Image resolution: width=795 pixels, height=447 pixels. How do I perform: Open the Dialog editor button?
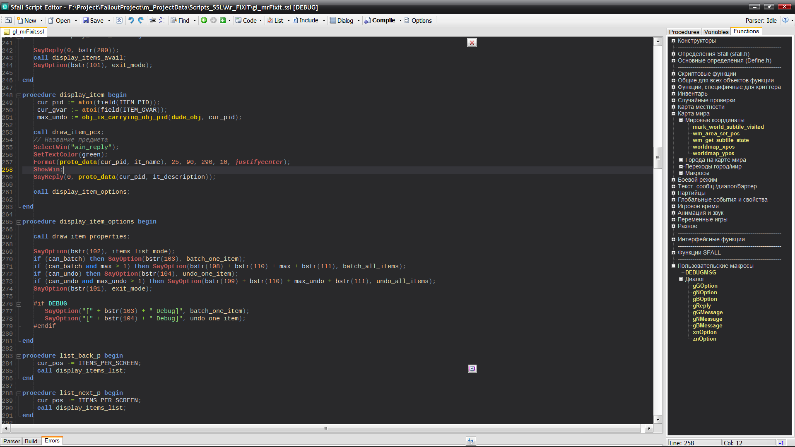click(x=342, y=20)
